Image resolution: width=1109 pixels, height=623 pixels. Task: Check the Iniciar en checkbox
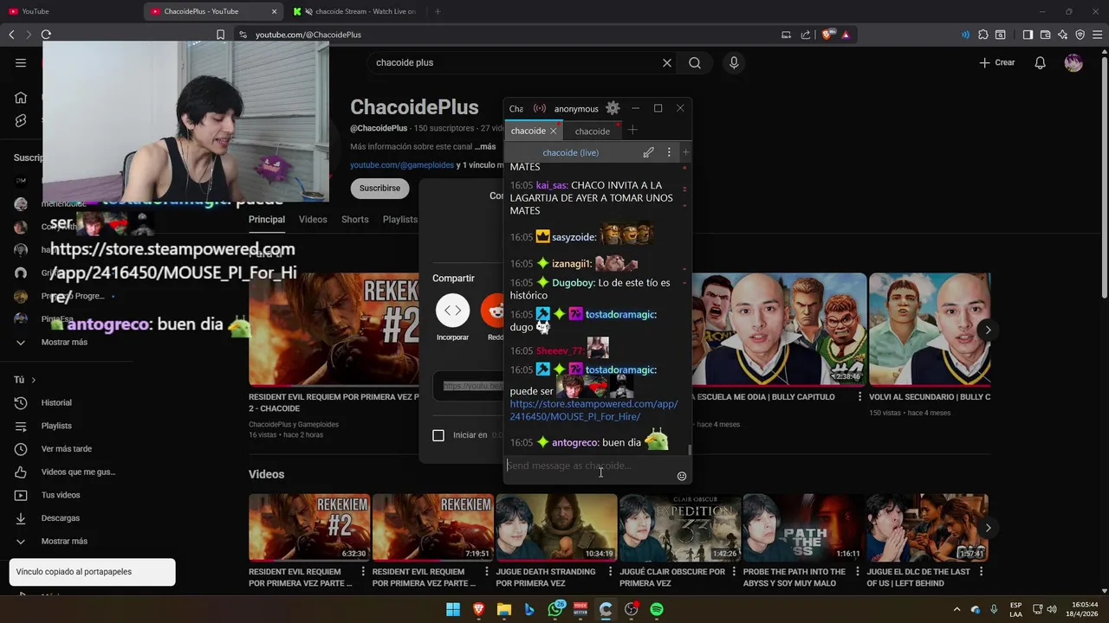click(x=438, y=435)
